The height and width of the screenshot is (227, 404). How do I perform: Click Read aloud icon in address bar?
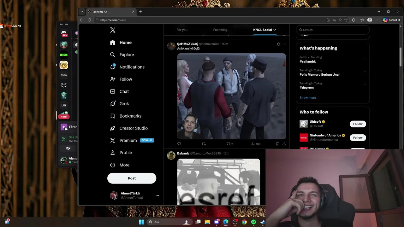tap(340, 20)
